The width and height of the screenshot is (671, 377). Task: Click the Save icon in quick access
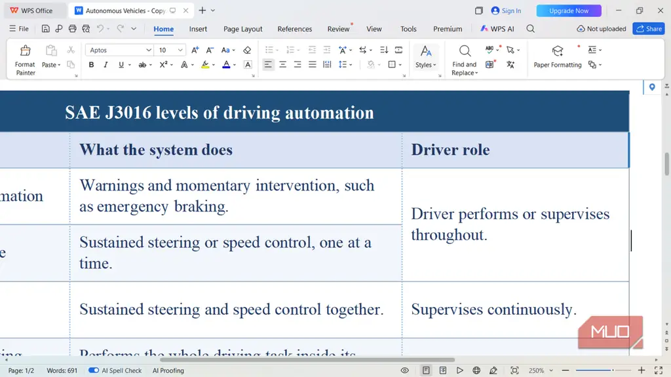[x=45, y=29]
